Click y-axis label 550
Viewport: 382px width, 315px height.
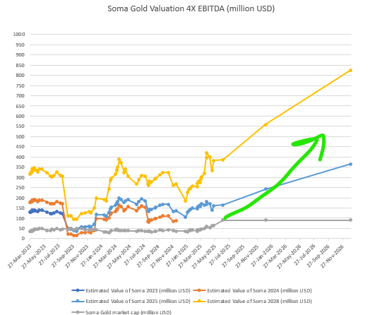pos(20,126)
